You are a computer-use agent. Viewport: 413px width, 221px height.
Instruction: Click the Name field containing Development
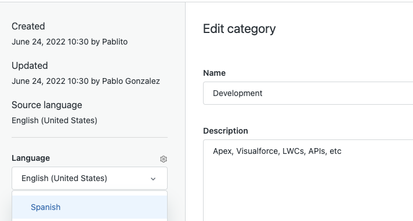coord(308,93)
